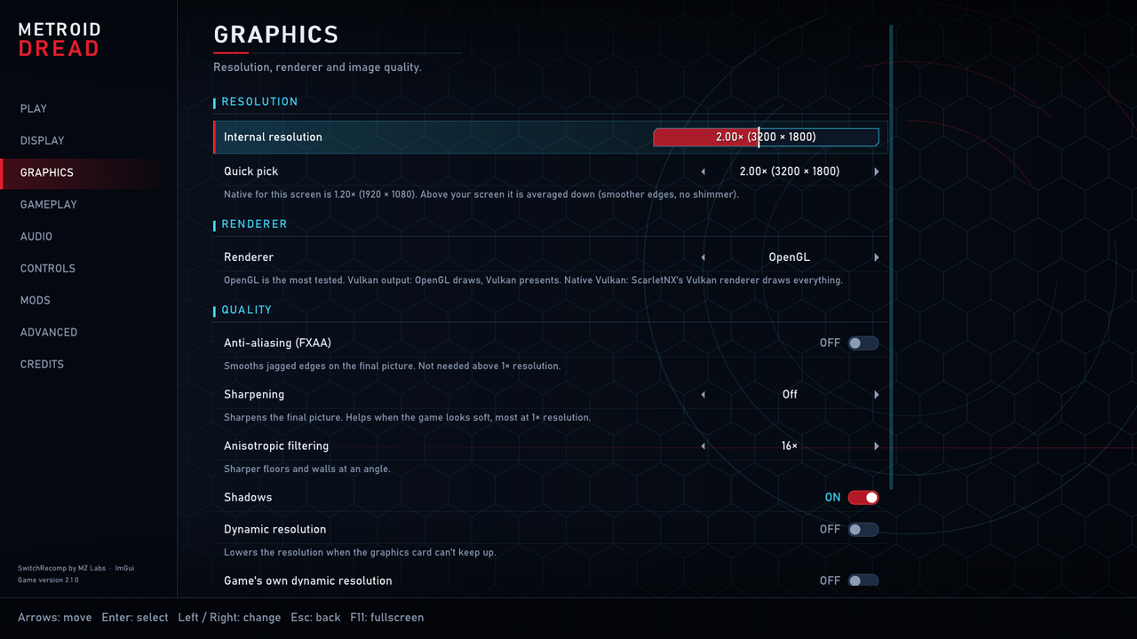The image size is (1137, 639).
Task: Click the Game's own dynamic resolution label
Action: pyautogui.click(x=307, y=581)
